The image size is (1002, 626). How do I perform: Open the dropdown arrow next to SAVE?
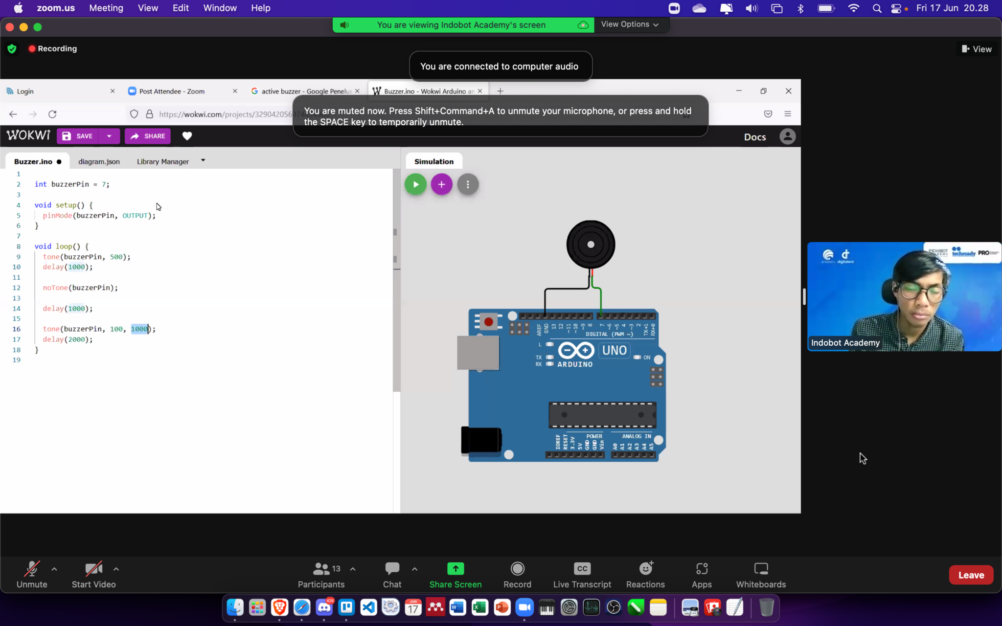click(x=109, y=136)
